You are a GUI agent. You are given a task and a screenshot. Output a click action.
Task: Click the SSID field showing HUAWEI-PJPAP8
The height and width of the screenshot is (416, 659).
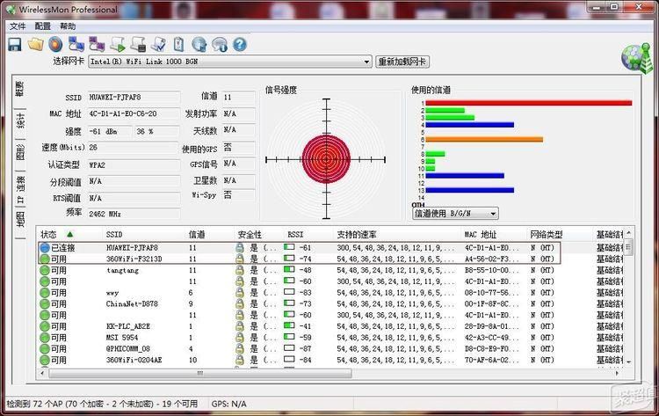tap(134, 97)
